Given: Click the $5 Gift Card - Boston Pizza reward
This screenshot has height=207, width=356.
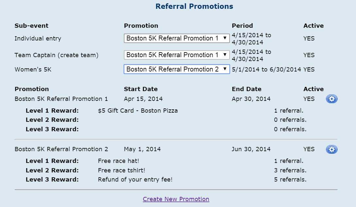Looking at the screenshot, I should (138, 111).
